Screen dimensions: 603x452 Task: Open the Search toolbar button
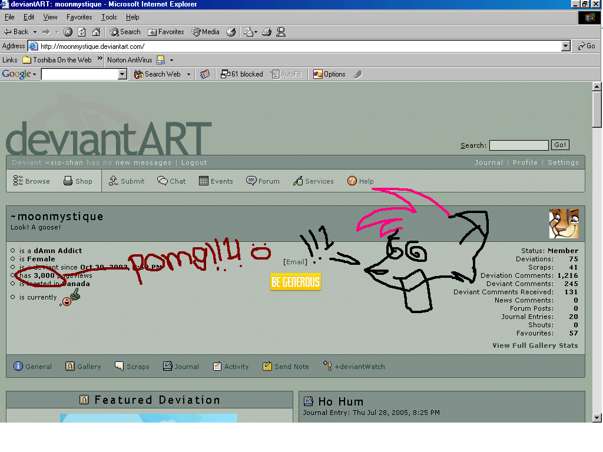(125, 32)
